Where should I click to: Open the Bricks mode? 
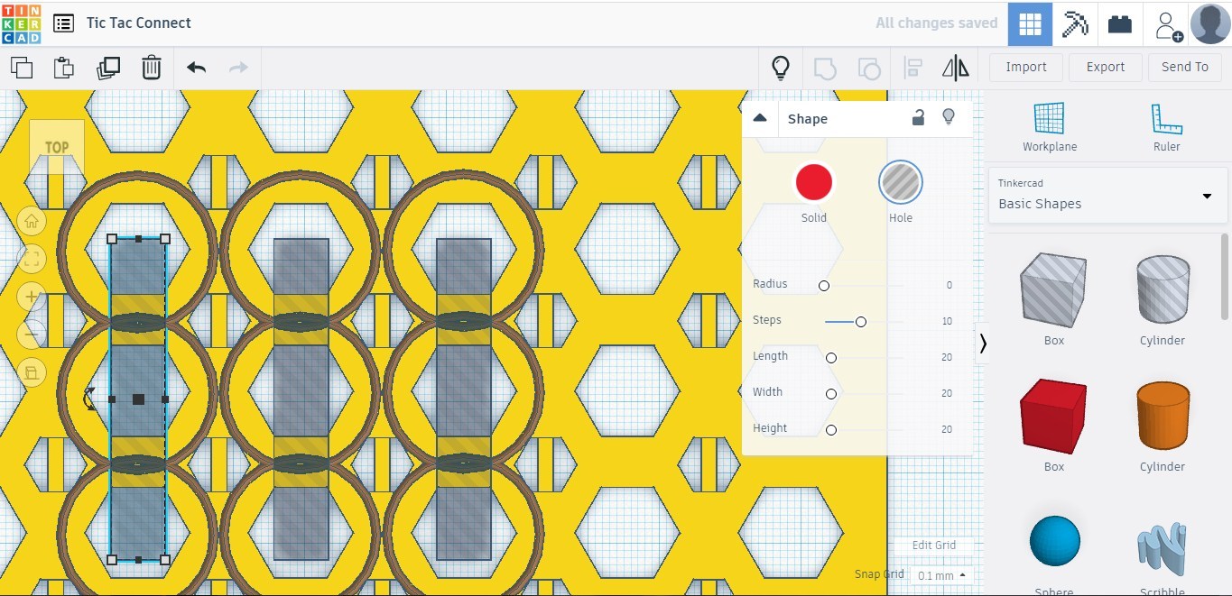(x=1120, y=24)
